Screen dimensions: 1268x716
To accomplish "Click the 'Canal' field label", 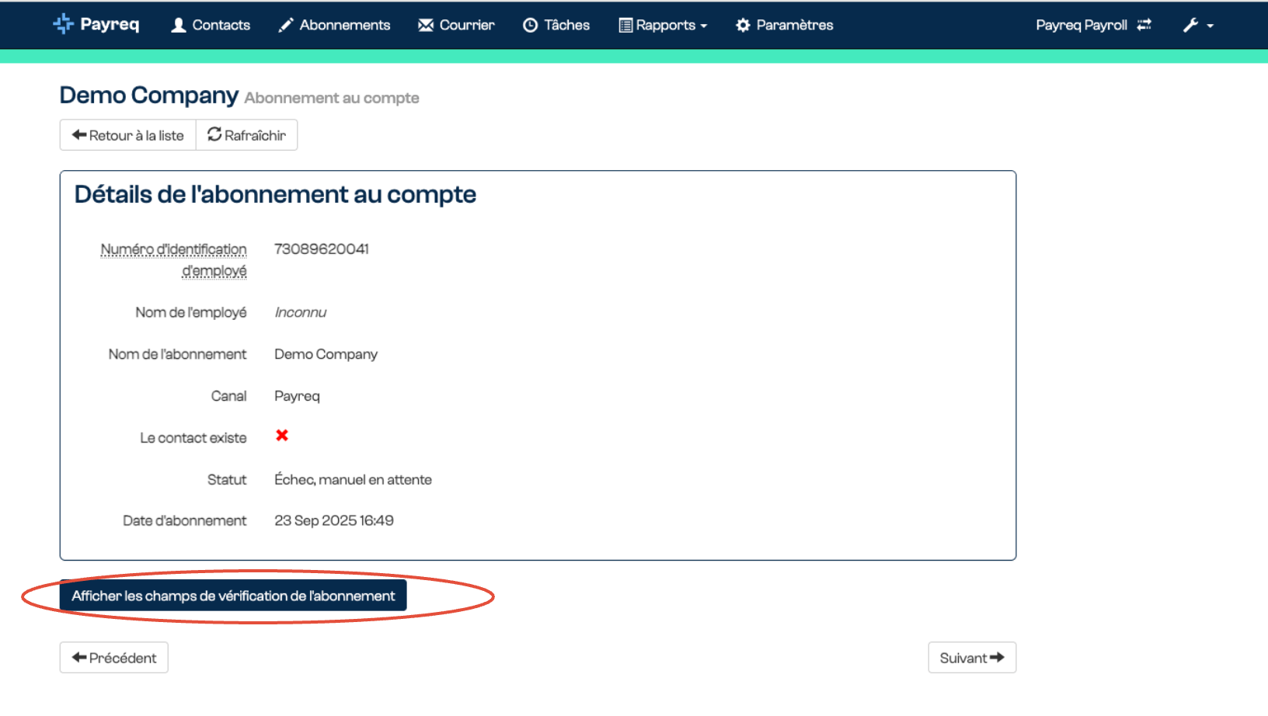I will pos(229,396).
